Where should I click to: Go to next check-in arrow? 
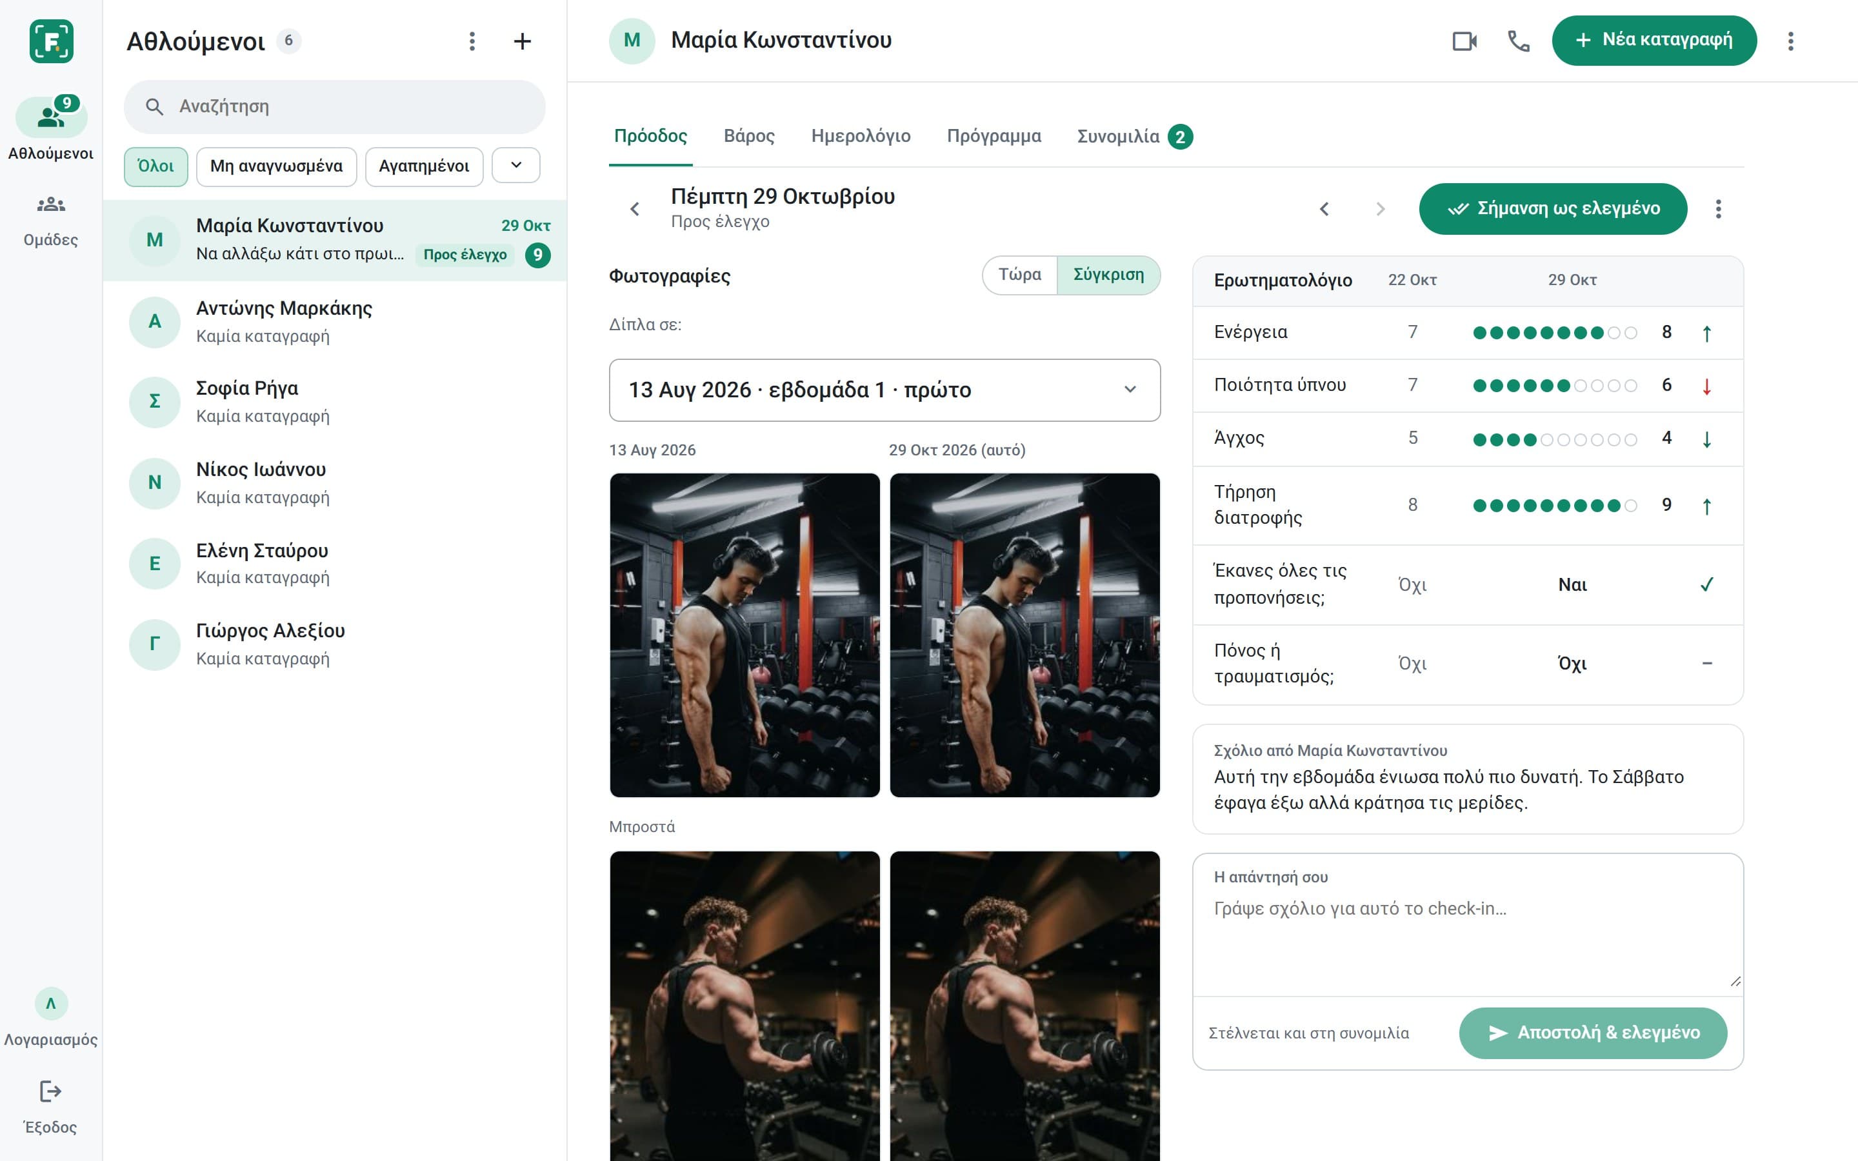(x=1381, y=209)
